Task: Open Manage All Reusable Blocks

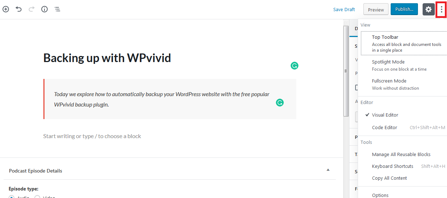Action: click(401, 154)
